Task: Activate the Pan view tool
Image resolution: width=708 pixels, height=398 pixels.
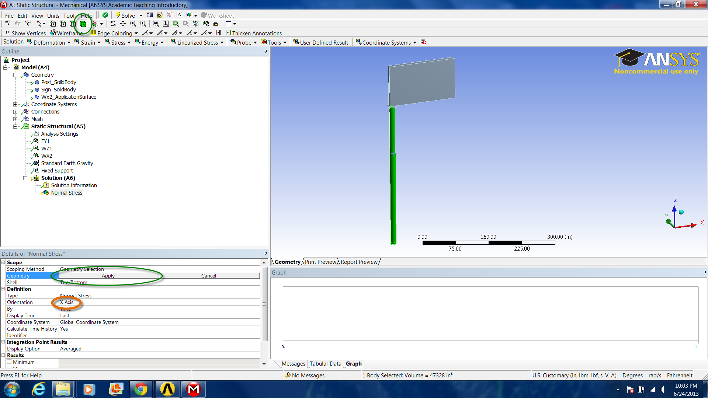Action: pos(123,24)
